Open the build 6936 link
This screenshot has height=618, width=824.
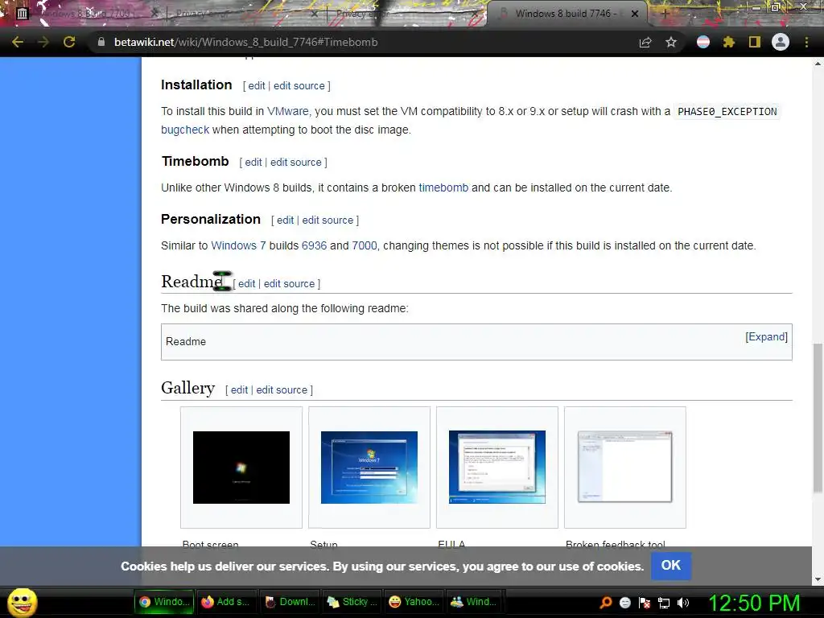pyautogui.click(x=315, y=245)
